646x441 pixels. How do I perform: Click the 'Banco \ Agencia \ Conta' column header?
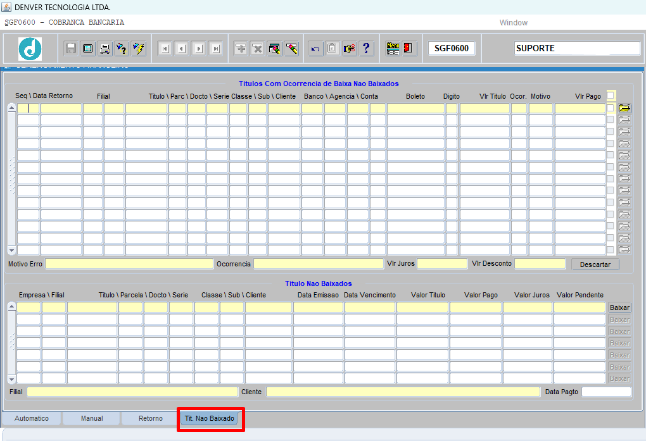341,96
